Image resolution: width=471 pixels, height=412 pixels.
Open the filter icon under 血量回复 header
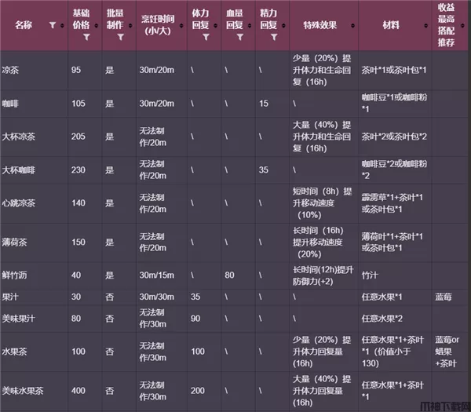(x=240, y=37)
